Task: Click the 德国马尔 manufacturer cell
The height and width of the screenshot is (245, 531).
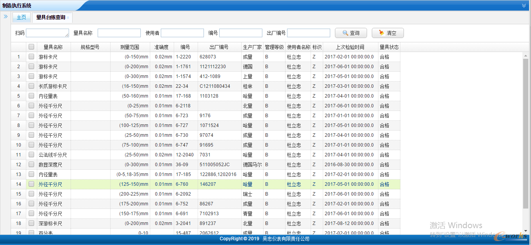Action: coord(252,165)
